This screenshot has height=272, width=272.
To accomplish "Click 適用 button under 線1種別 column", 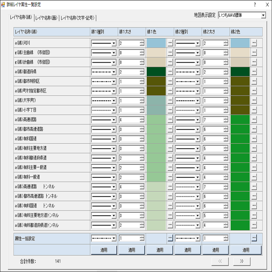I will click(104, 250).
